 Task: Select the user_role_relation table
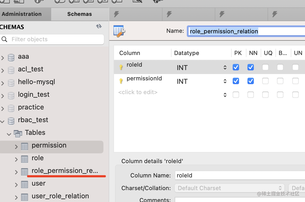[x=60, y=196]
